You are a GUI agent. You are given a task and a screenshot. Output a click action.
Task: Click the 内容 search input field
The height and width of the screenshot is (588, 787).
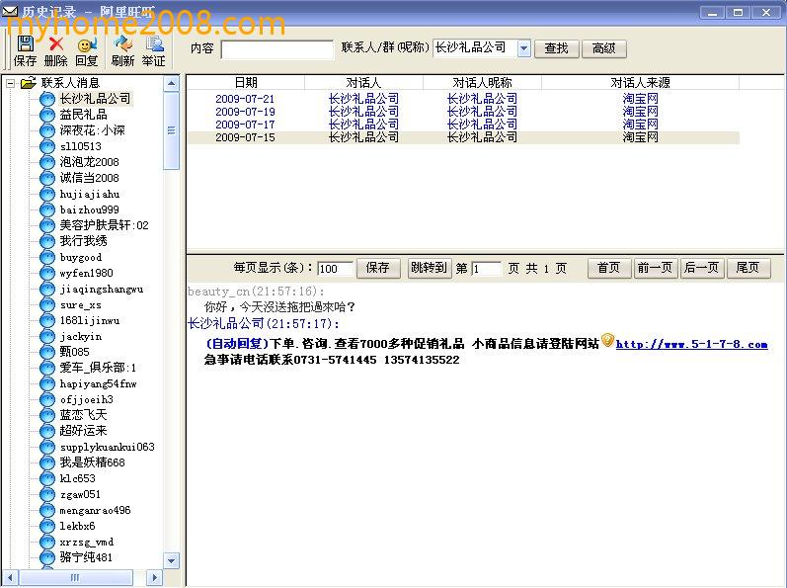[276, 48]
